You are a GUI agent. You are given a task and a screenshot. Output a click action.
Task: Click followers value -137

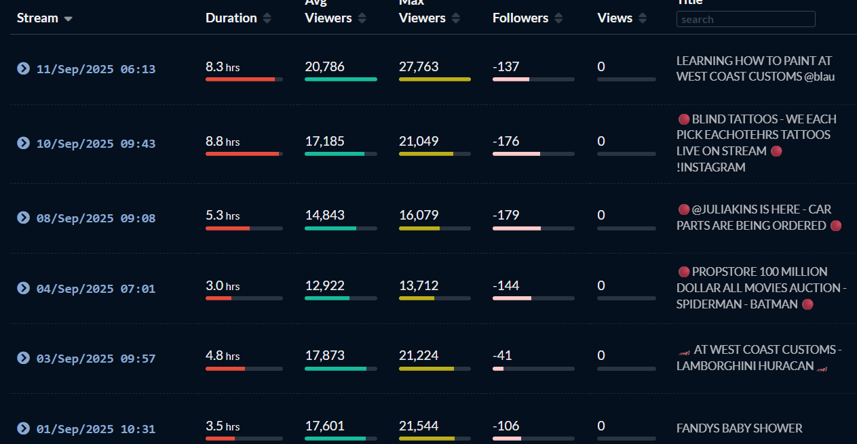click(506, 66)
